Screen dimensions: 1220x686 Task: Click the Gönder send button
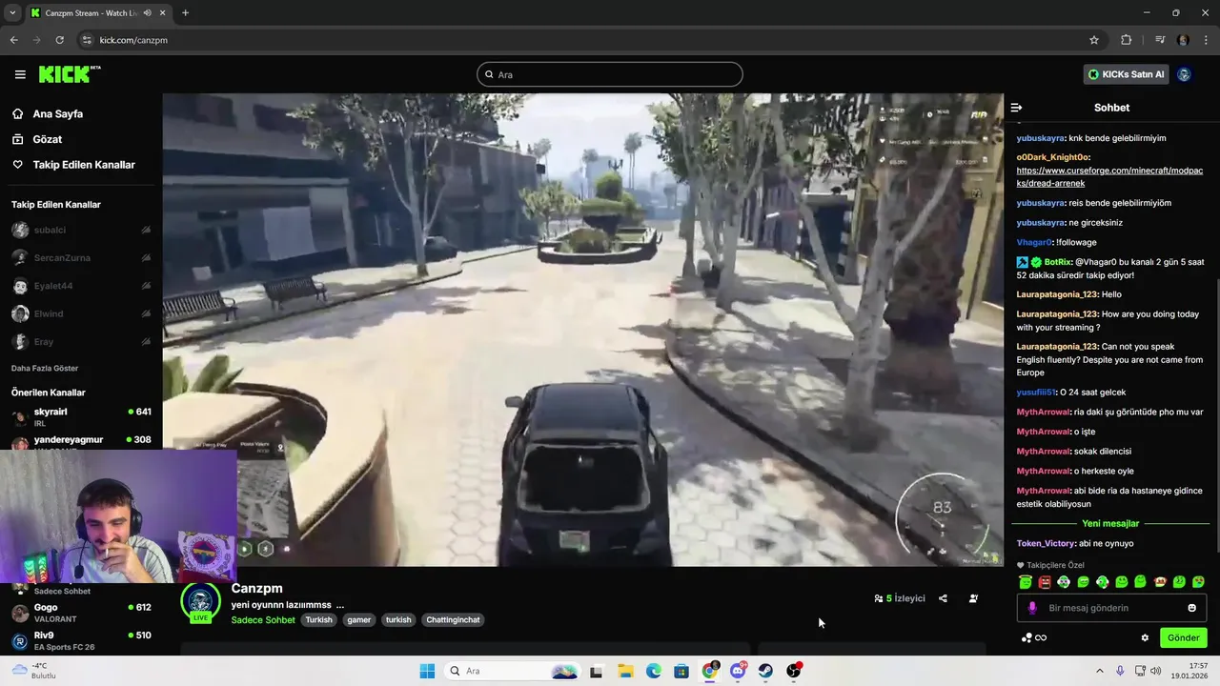tap(1183, 637)
